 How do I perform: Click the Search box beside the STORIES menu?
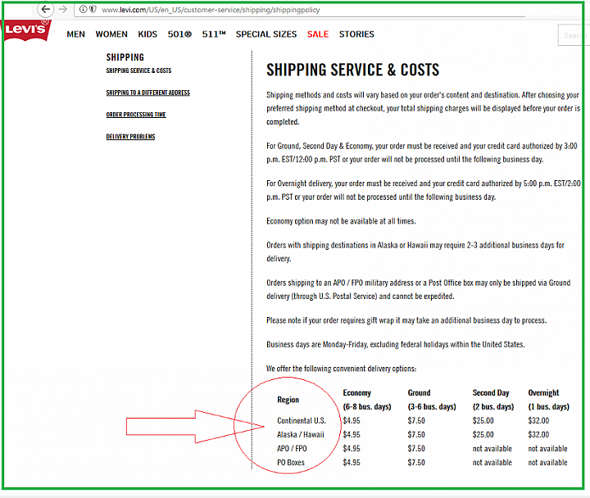(574, 35)
